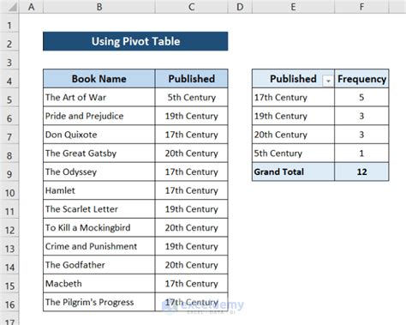Viewport: 406px width, 325px height.
Task: Select column C header
Action: tap(191, 7)
